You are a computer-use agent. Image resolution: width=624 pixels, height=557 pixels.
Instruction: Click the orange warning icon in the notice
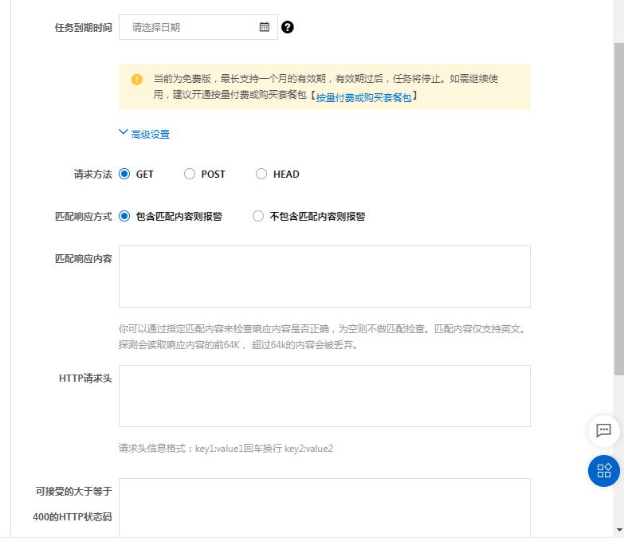[137, 79]
